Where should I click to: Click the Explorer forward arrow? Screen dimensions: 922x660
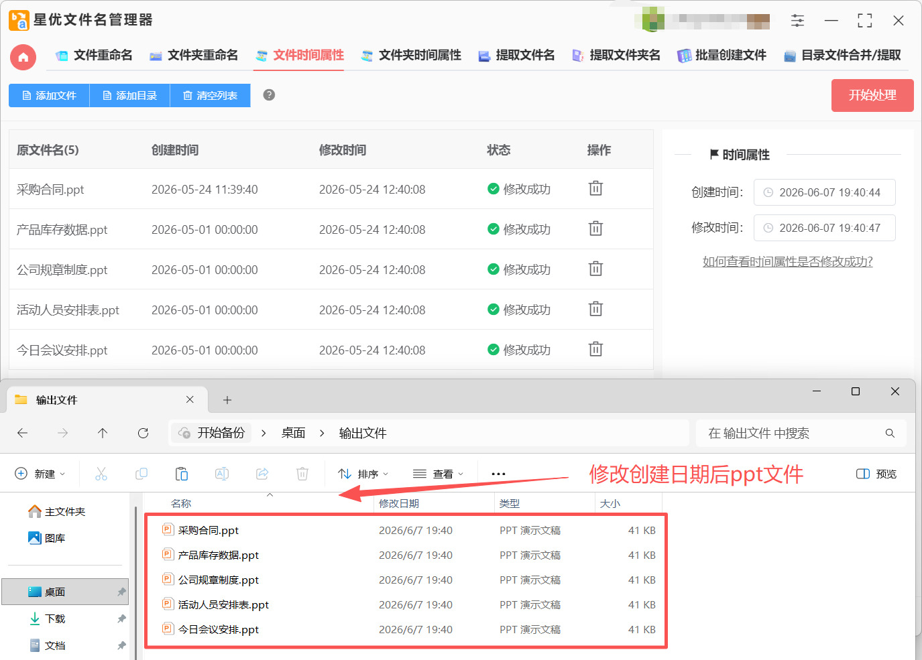[x=62, y=434]
